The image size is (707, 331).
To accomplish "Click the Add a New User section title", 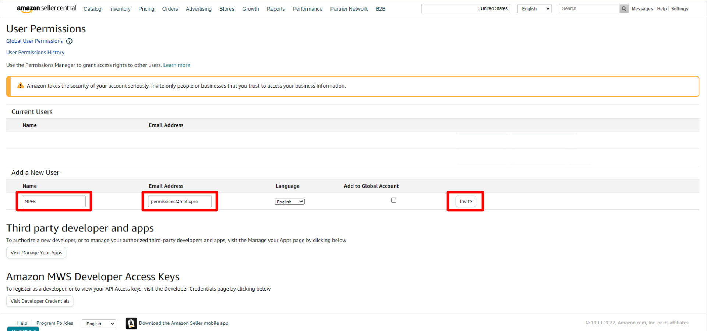I will 35,172.
